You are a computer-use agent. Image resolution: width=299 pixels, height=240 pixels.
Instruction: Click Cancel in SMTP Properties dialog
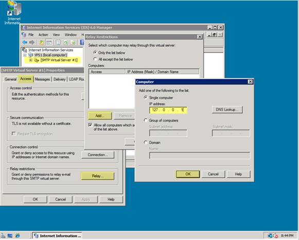point(61,199)
